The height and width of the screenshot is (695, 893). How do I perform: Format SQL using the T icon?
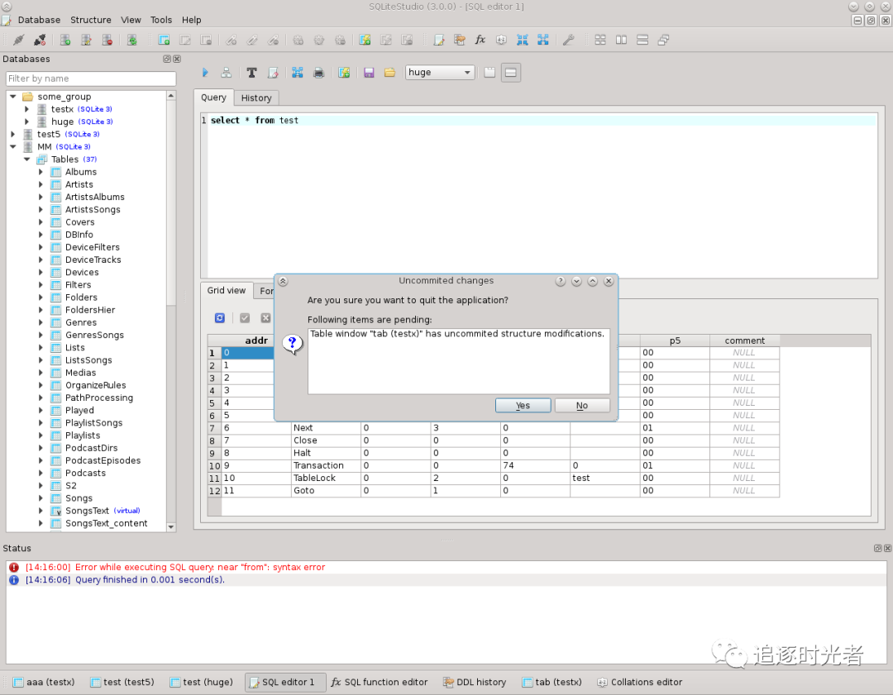pos(251,72)
